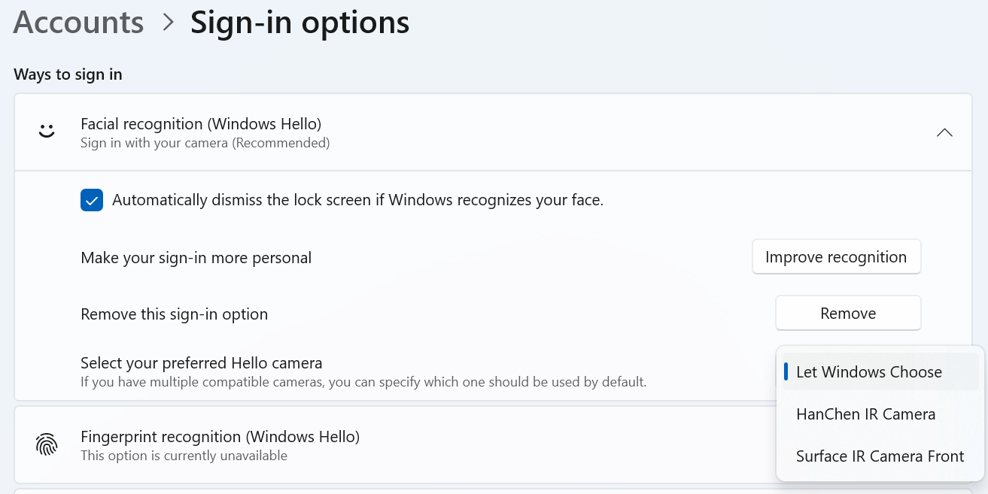Click Remove this sign-in option label
The height and width of the screenshot is (494, 988).
pyautogui.click(x=174, y=314)
